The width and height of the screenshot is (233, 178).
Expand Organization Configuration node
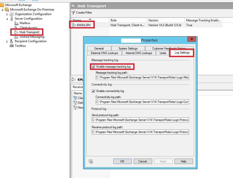click(7, 14)
